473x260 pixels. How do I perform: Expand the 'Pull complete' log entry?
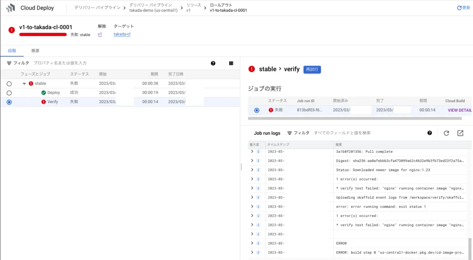[252, 151]
